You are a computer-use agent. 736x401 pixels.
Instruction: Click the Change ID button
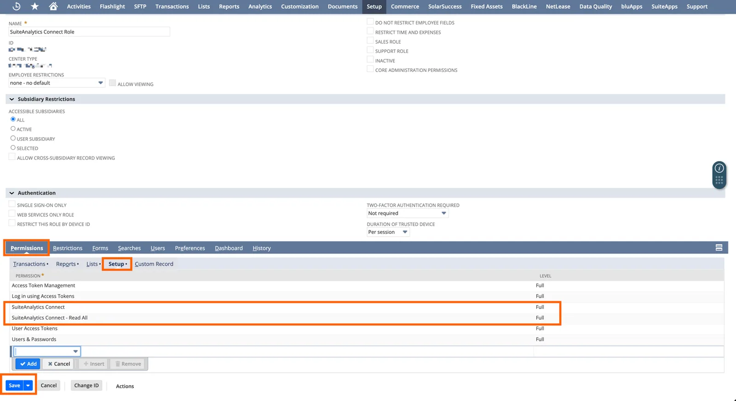click(86, 385)
